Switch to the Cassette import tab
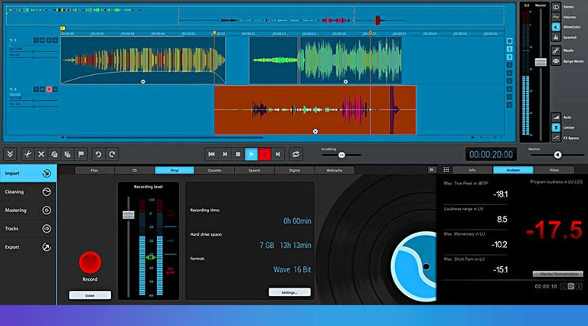Viewport: 588px width, 326px height. [214, 170]
